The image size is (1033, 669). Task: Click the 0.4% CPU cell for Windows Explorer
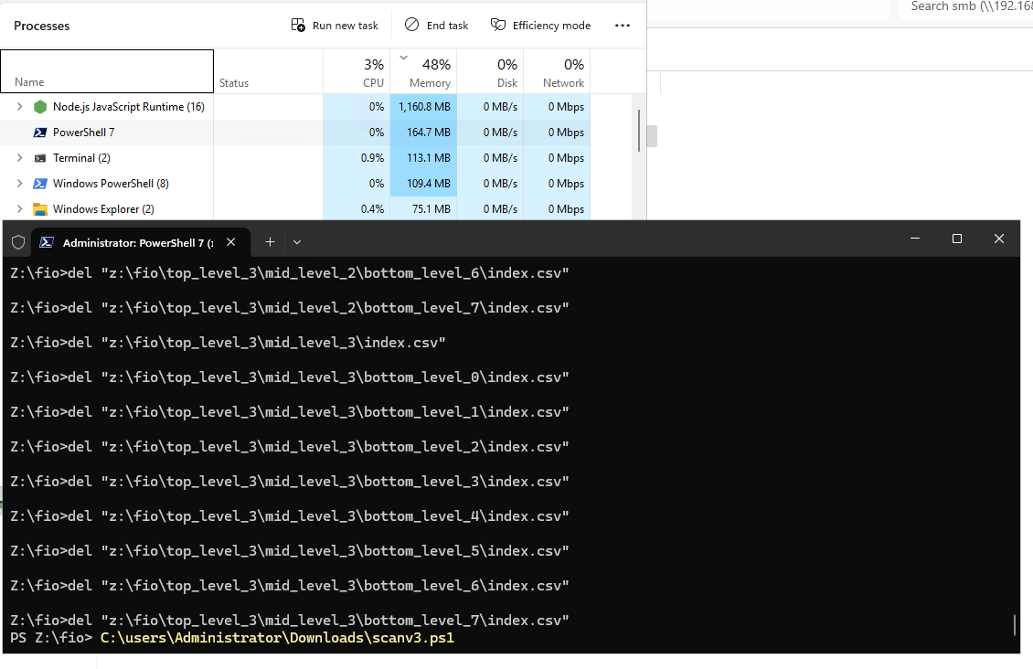point(357,209)
